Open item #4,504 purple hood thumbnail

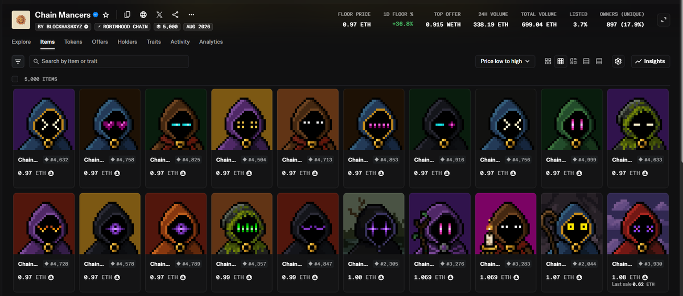[242, 119]
